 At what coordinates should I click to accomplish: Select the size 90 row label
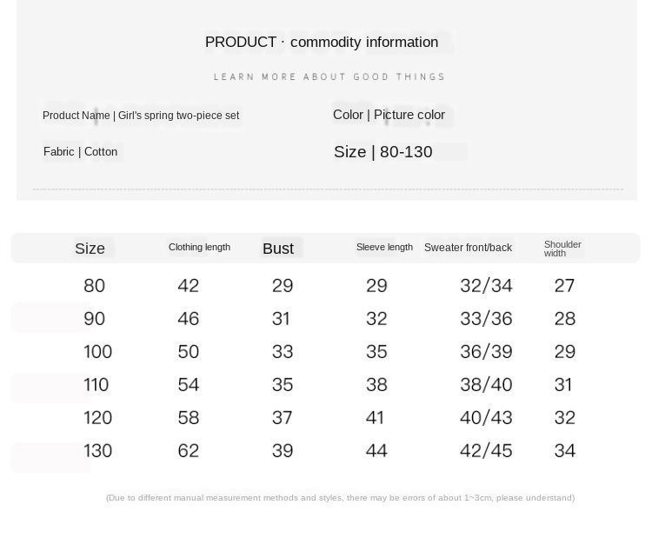coord(94,319)
